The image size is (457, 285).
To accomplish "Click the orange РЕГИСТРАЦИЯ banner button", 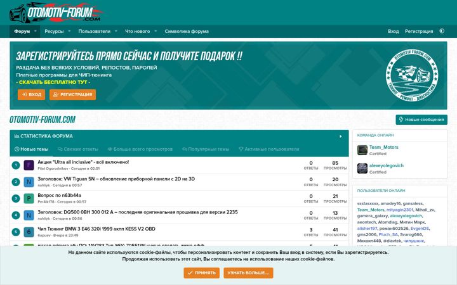I will coord(72,94).
